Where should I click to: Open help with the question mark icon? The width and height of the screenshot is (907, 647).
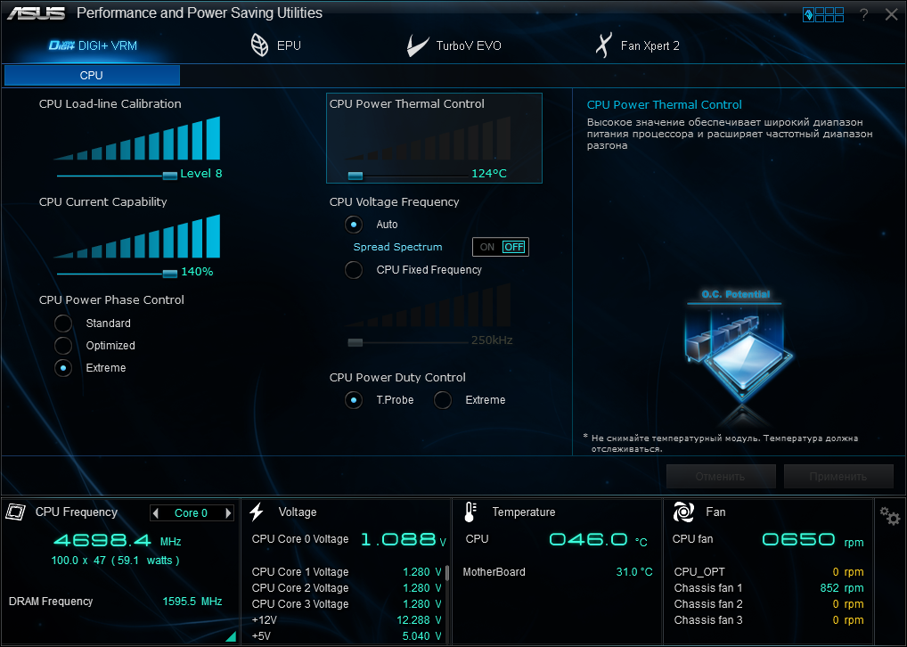(x=863, y=14)
